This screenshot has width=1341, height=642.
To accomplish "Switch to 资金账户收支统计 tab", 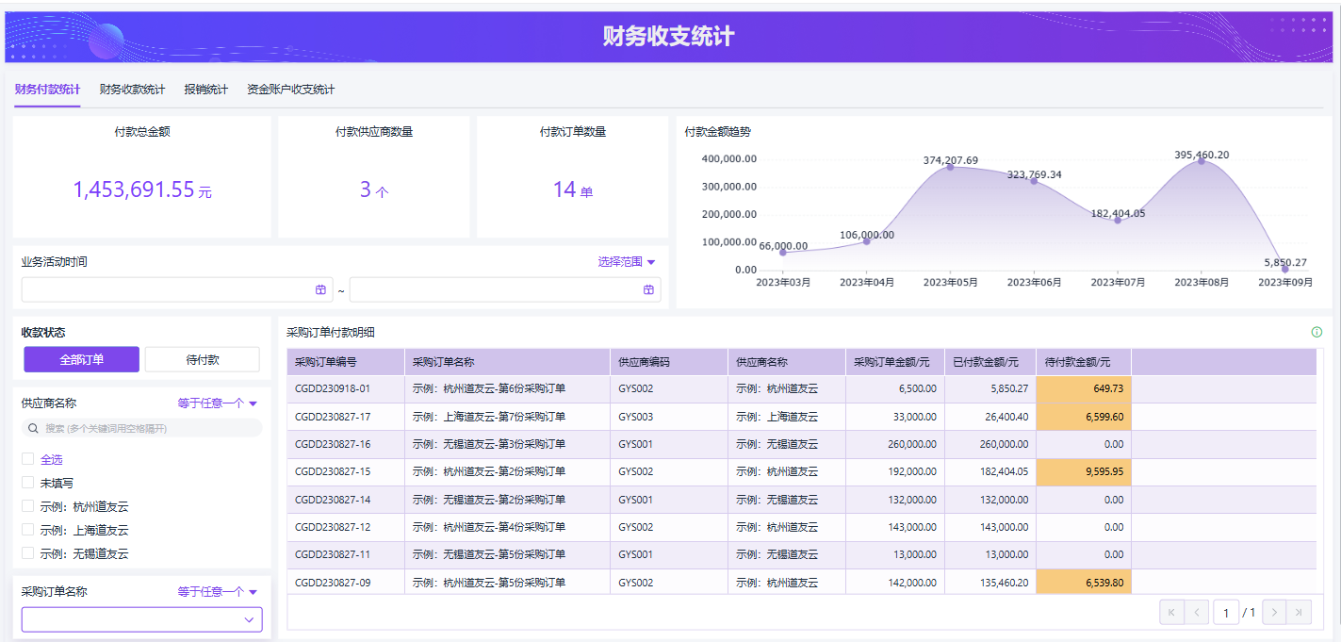I will pyautogui.click(x=291, y=90).
